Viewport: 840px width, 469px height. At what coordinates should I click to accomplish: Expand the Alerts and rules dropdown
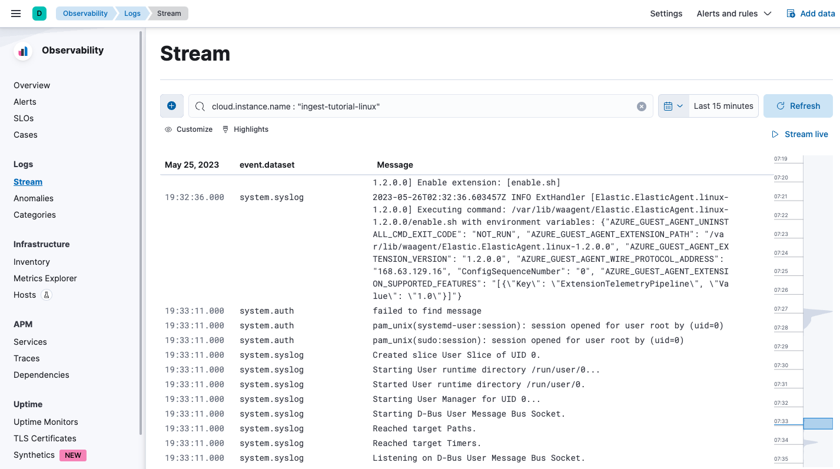pos(733,13)
